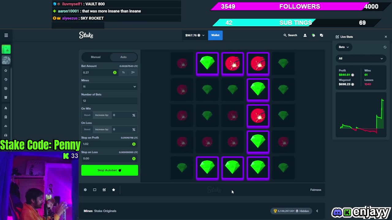The width and height of the screenshot is (392, 220).
Task: Click the highlighted gem tile in the top row
Action: tap(207, 64)
